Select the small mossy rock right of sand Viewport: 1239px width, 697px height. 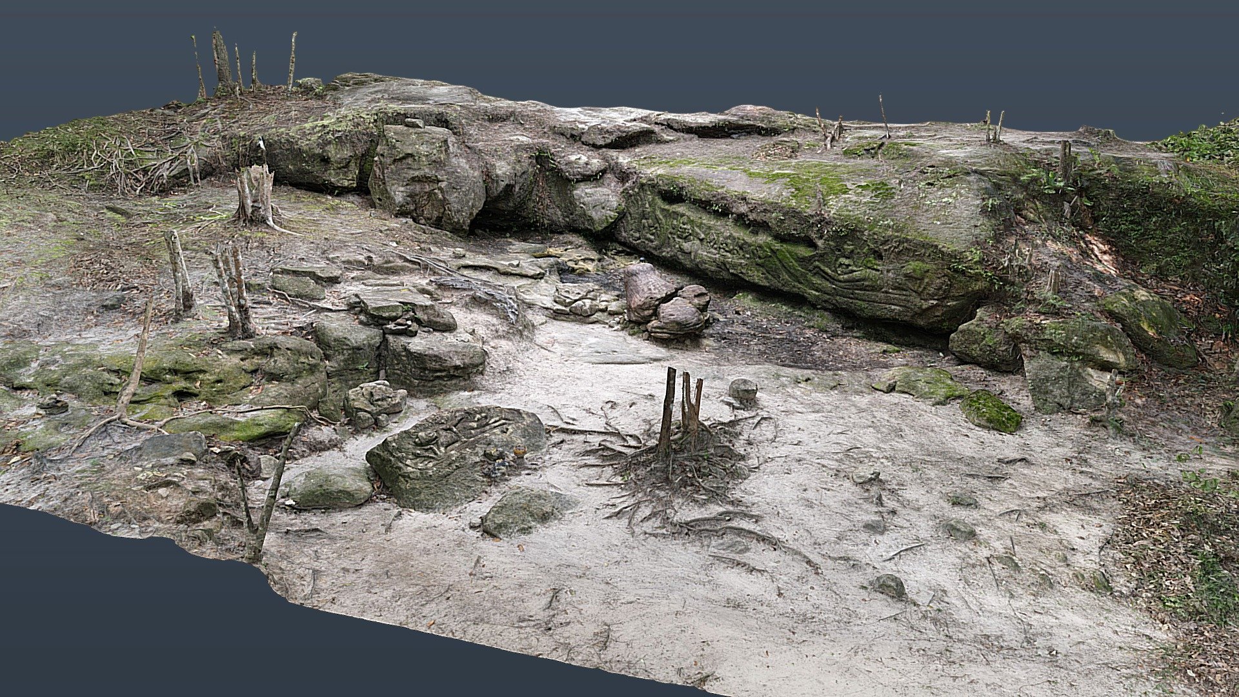point(991,411)
